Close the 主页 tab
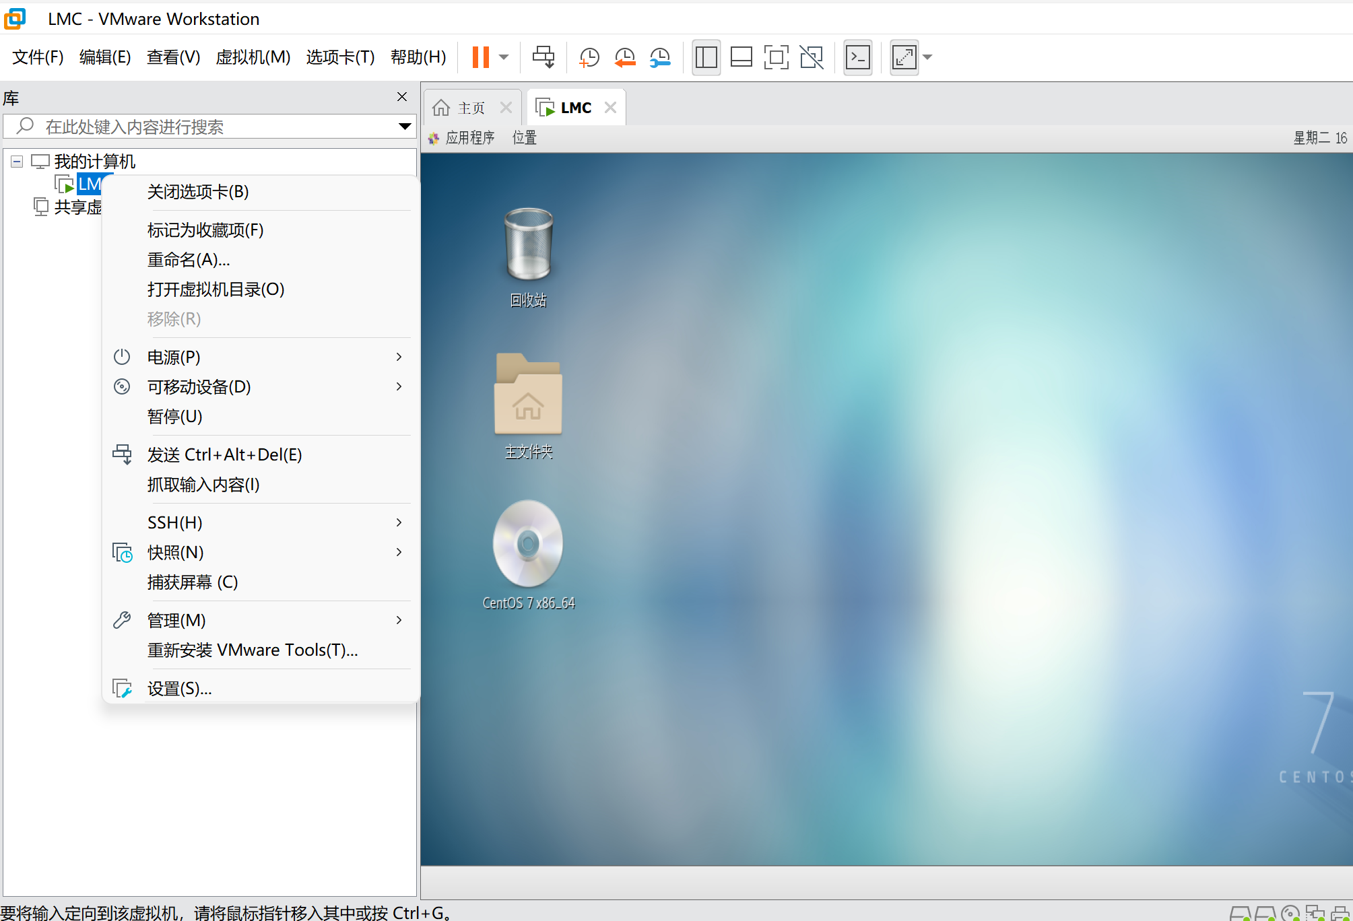Image resolution: width=1353 pixels, height=921 pixels. click(506, 108)
